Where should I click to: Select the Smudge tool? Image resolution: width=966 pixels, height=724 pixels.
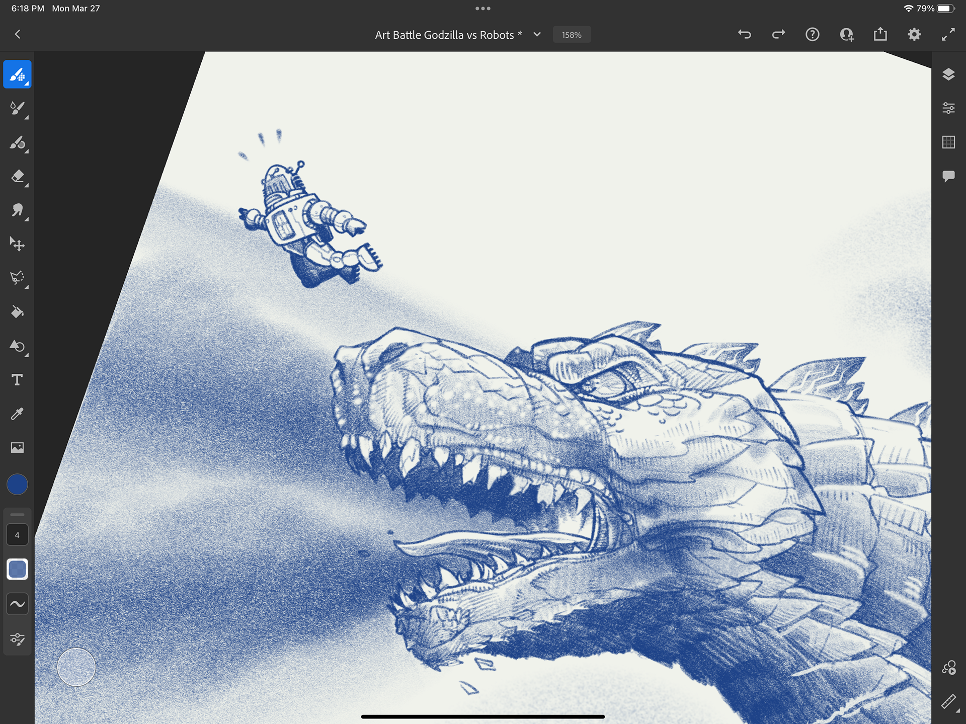pyautogui.click(x=17, y=210)
